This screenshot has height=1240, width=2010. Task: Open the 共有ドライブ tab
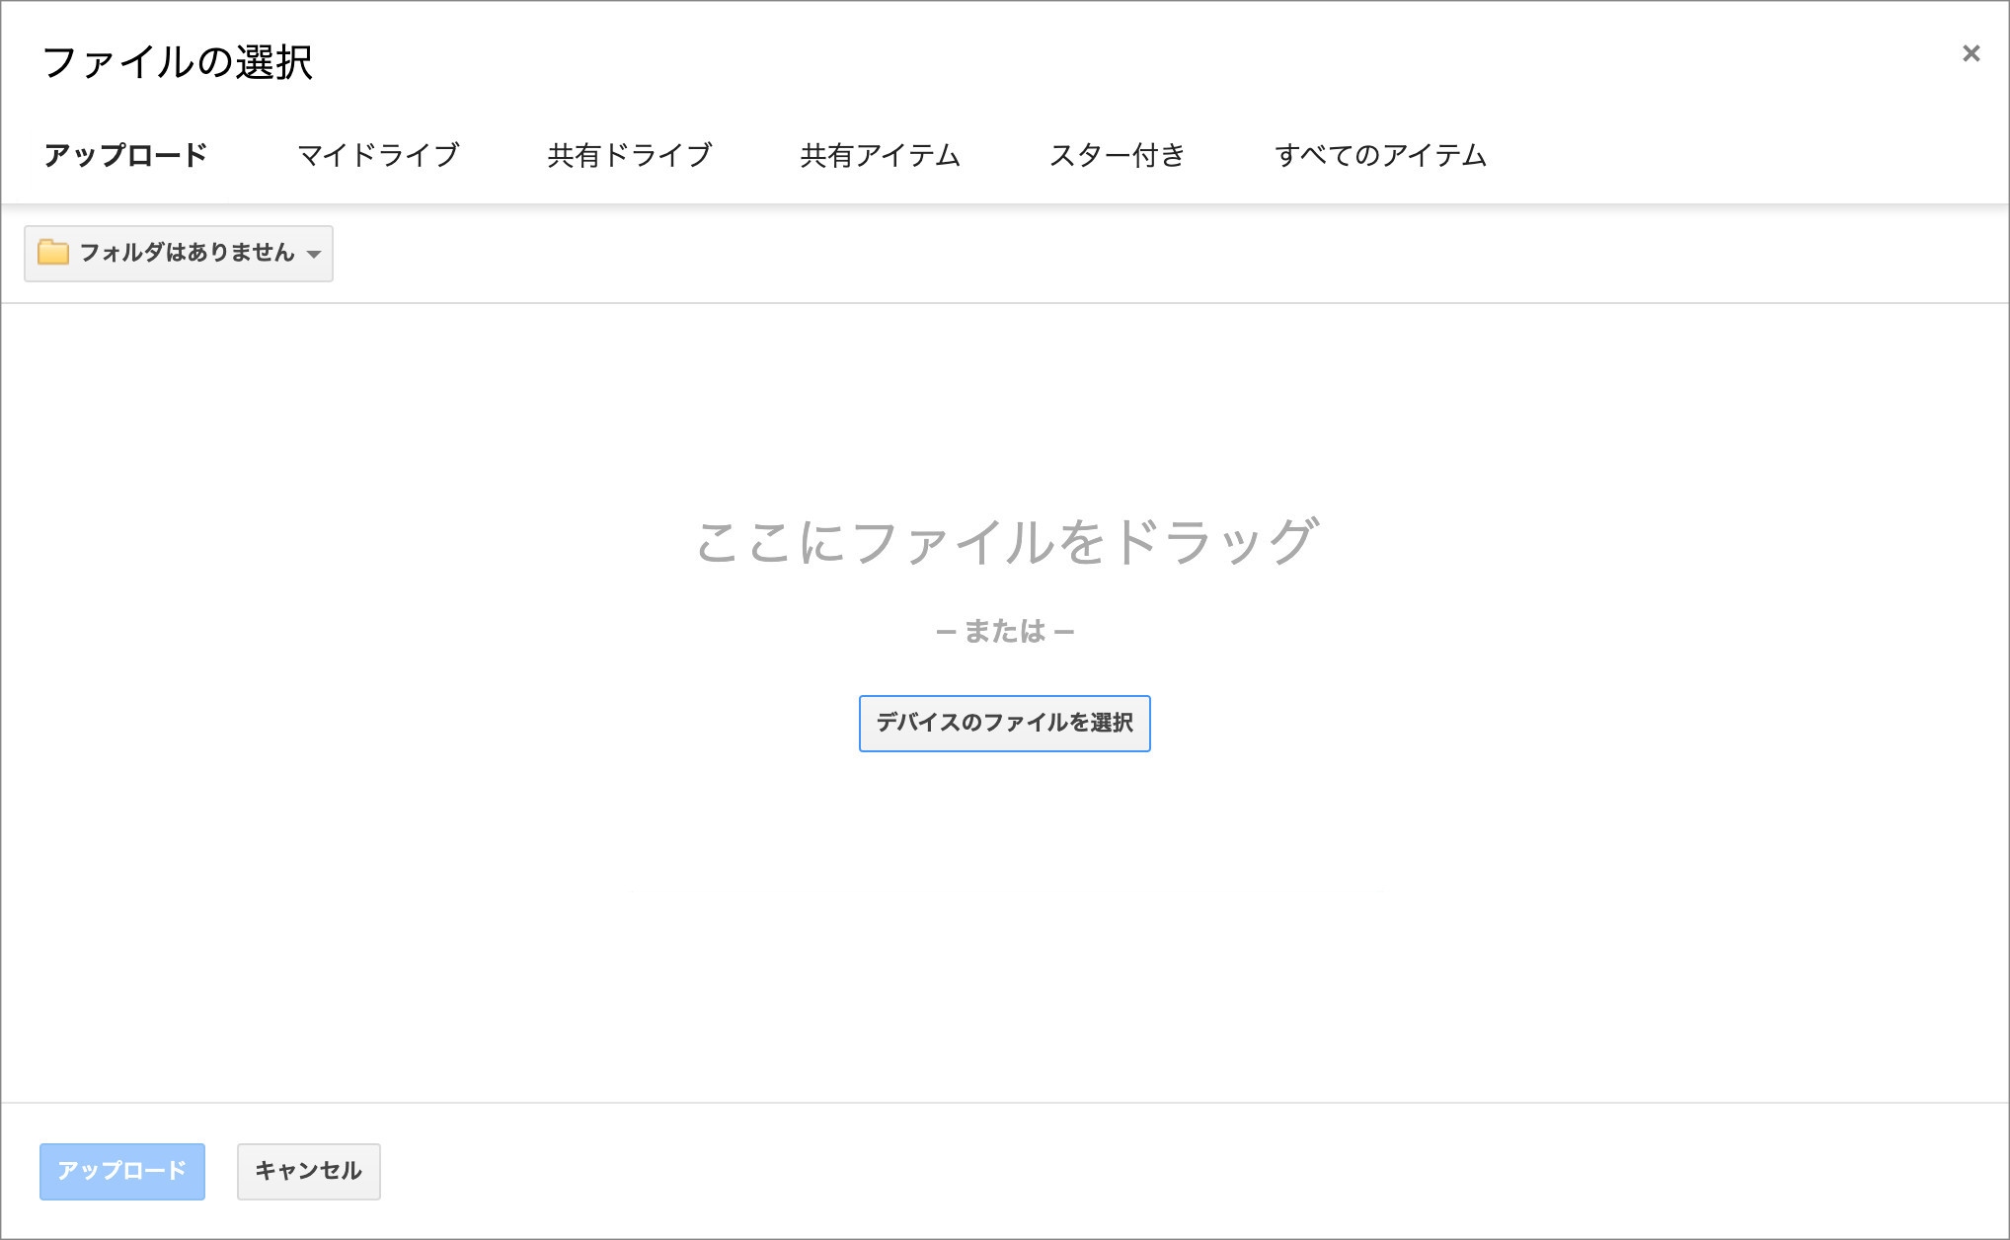630,155
